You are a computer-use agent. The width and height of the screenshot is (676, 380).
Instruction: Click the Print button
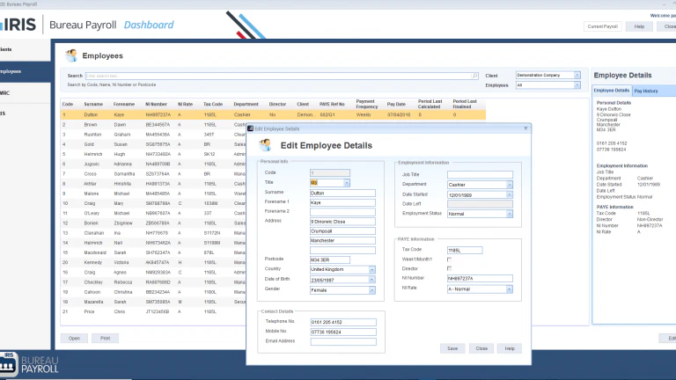click(106, 338)
